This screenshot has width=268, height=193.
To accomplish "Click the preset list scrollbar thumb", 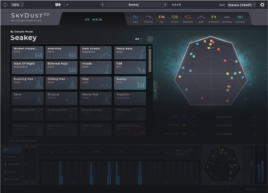I will 150,61.
